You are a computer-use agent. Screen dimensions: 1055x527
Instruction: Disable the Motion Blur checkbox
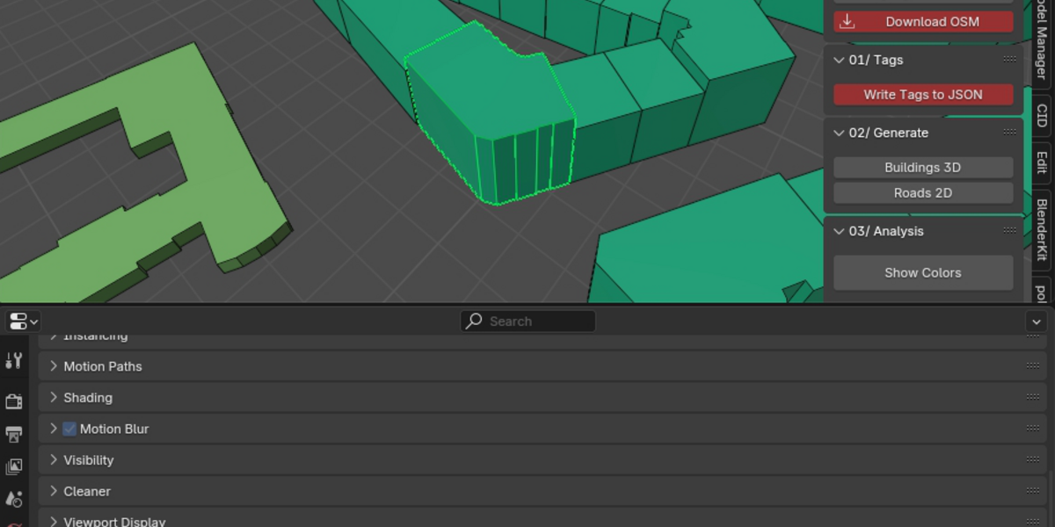point(69,429)
